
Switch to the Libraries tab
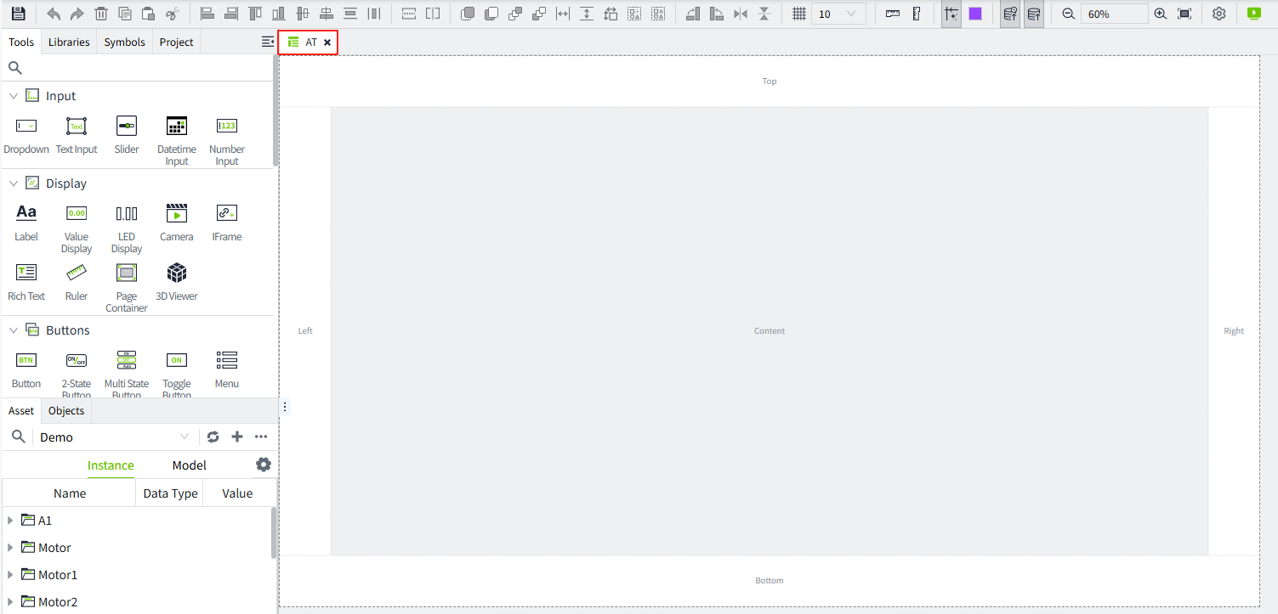(69, 42)
